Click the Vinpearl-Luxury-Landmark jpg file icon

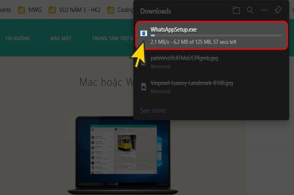point(144,87)
